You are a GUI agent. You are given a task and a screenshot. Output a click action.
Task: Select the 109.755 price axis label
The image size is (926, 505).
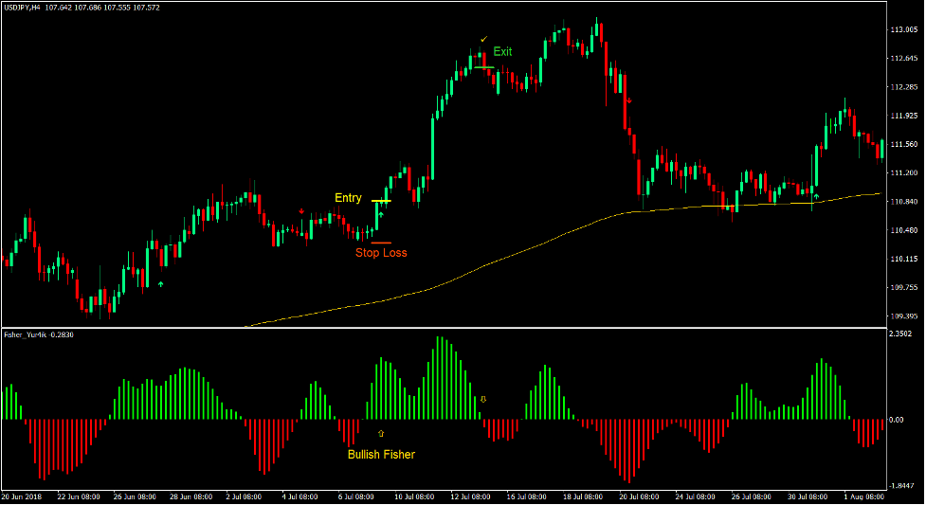coord(903,288)
